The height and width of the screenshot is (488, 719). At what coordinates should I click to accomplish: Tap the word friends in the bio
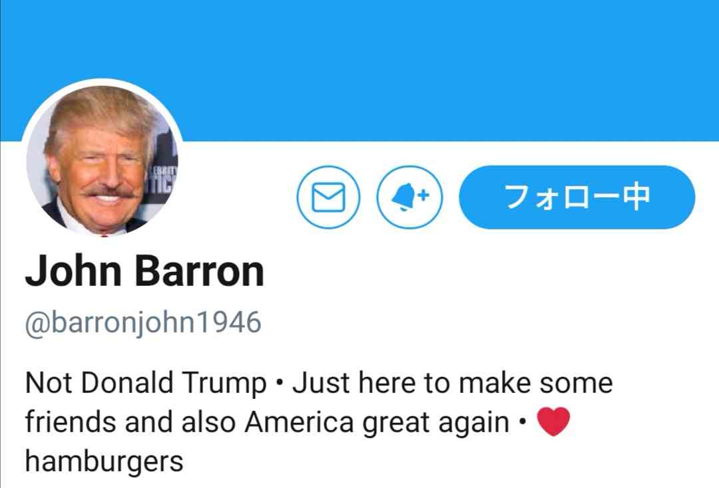point(71,422)
